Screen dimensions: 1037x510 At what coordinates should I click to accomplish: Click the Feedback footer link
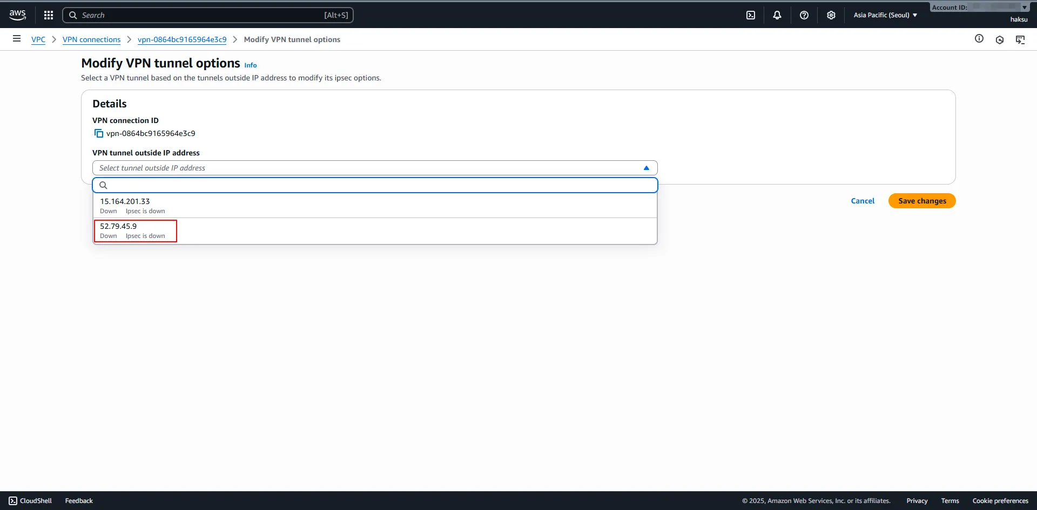(x=79, y=501)
